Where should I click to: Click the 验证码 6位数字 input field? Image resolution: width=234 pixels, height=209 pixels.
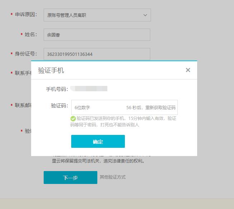click(x=97, y=107)
